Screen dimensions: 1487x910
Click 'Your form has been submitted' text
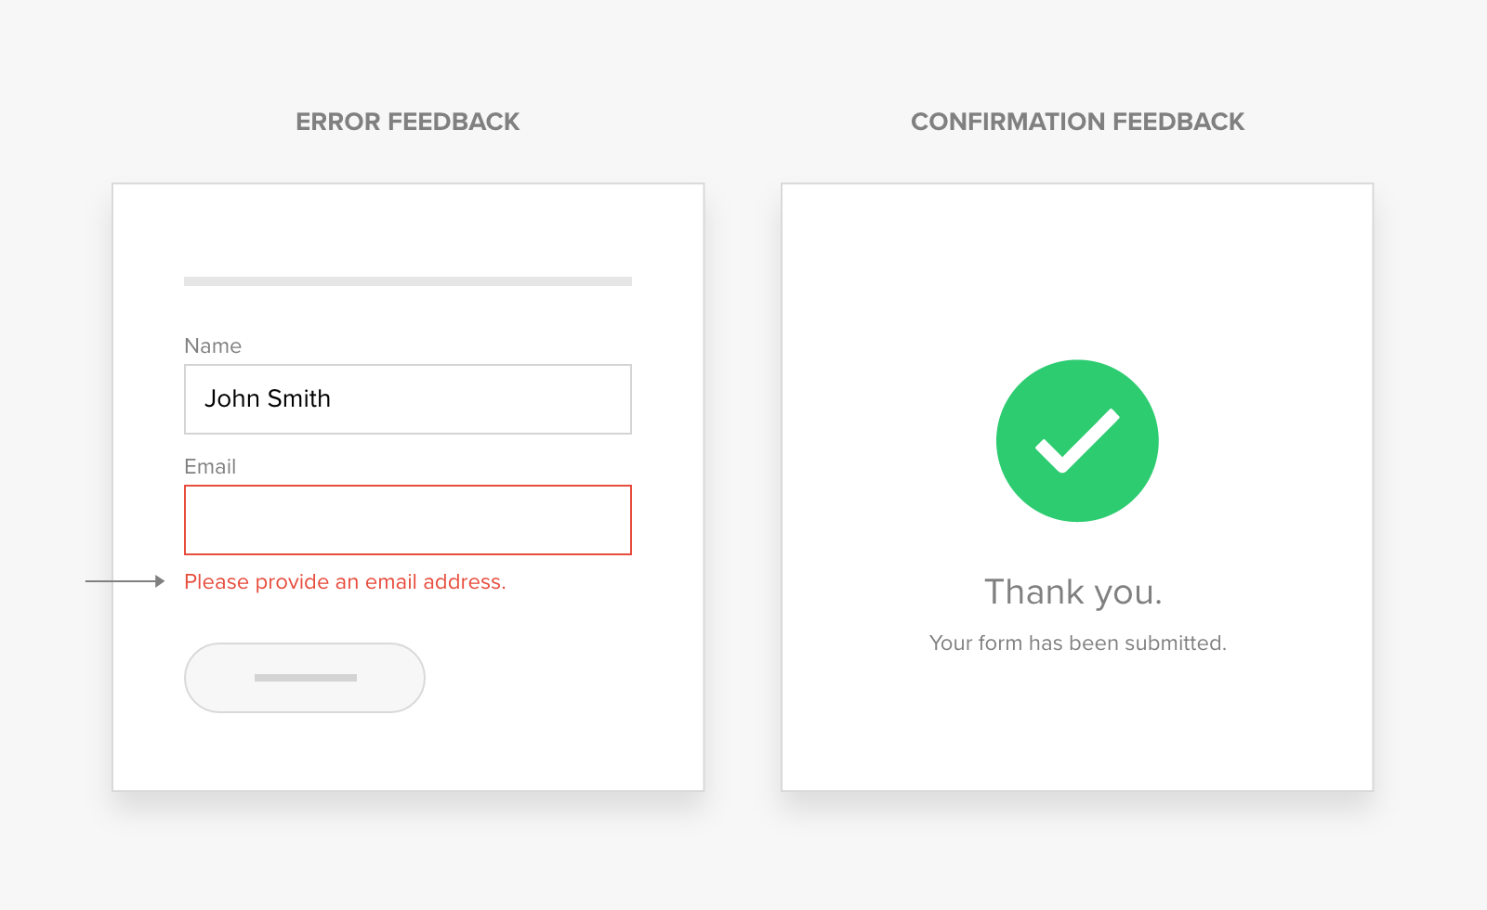[x=1078, y=643]
